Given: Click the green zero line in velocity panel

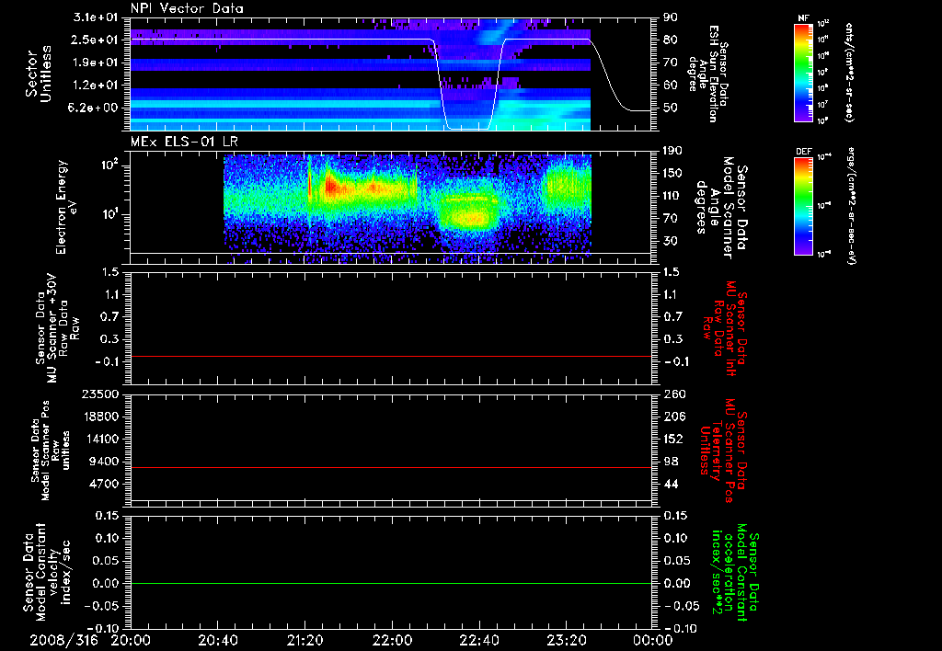Looking at the screenshot, I should tap(391, 583).
